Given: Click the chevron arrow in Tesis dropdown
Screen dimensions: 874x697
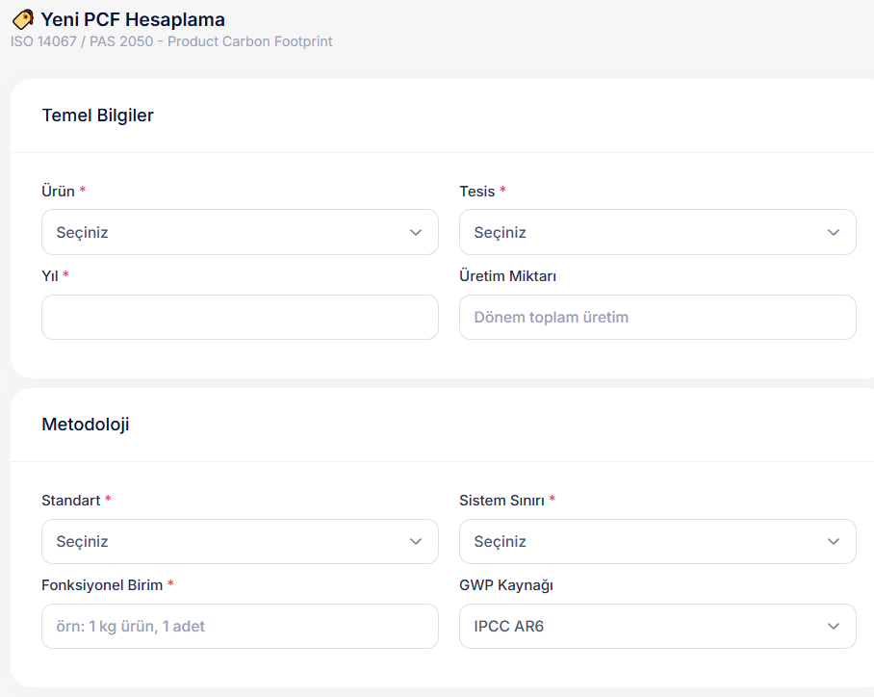Looking at the screenshot, I should tap(834, 233).
